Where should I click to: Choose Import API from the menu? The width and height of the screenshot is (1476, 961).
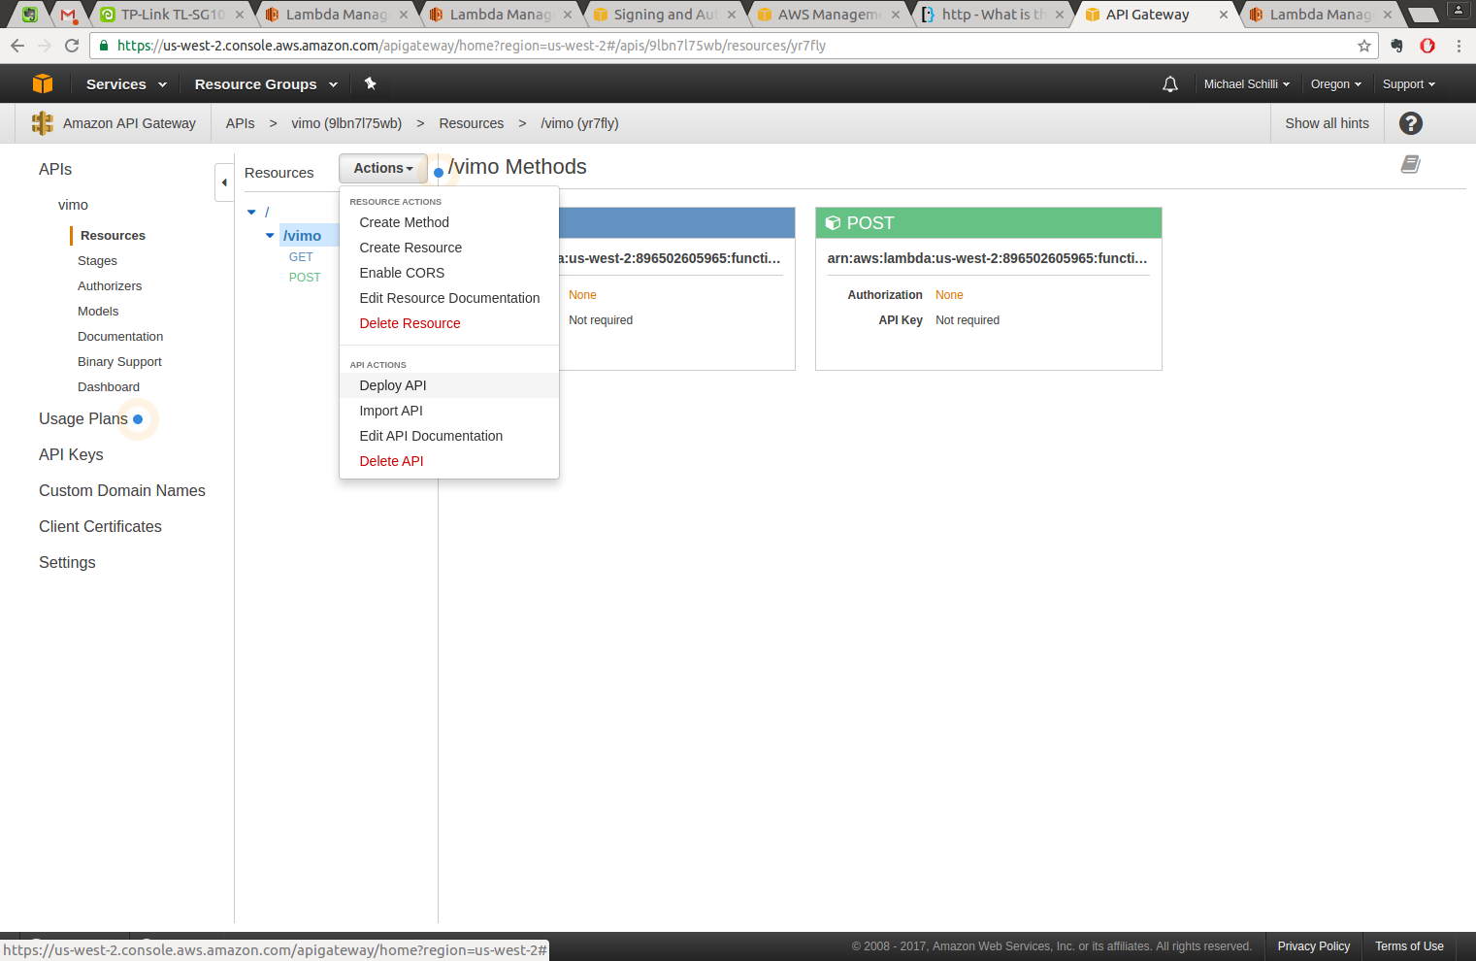[391, 411]
